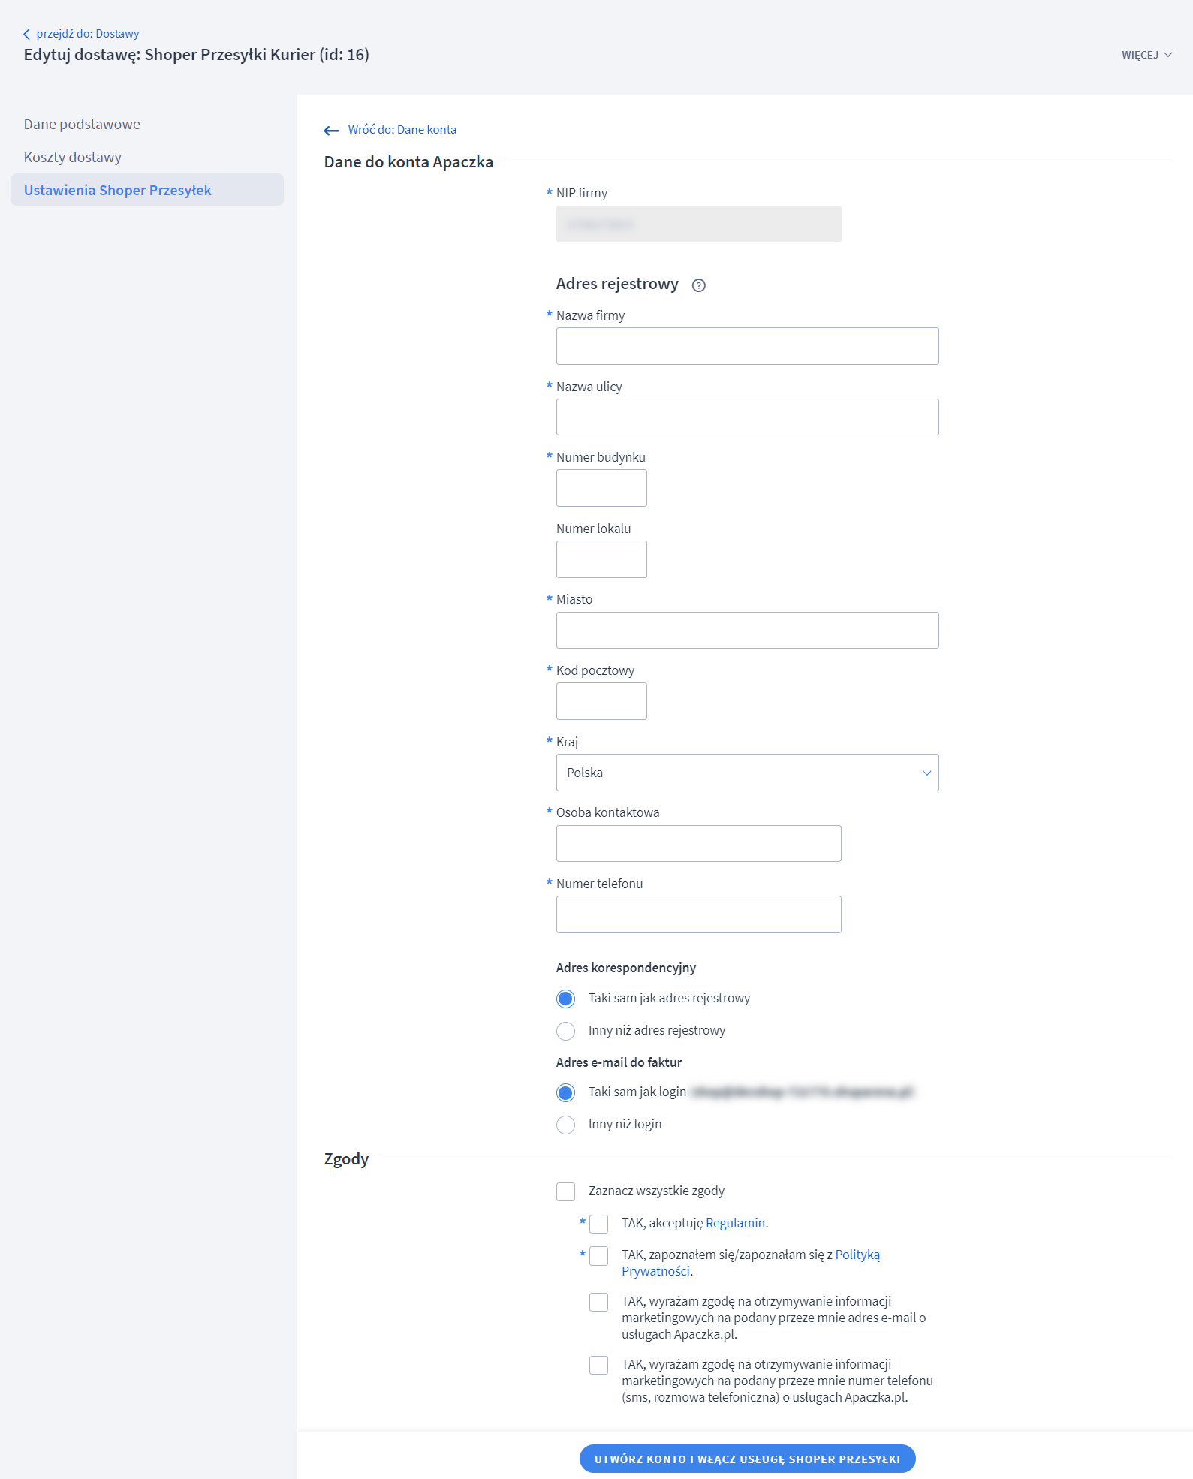
Task: Select Inny niż adres rejestrowy option
Action: pyautogui.click(x=565, y=1031)
